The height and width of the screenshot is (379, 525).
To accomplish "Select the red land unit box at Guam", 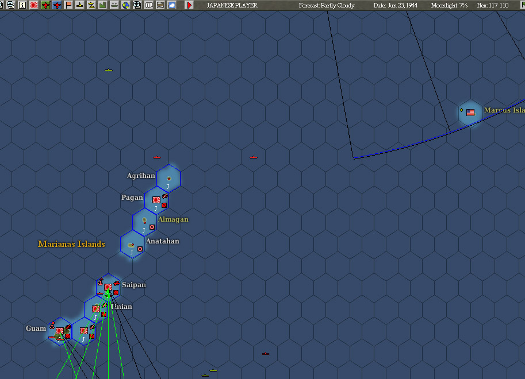I will pyautogui.click(x=67, y=336).
